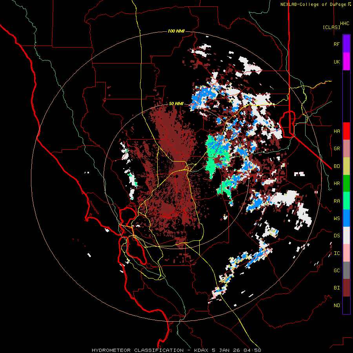Choose the DS white legend swatch

point(346,236)
